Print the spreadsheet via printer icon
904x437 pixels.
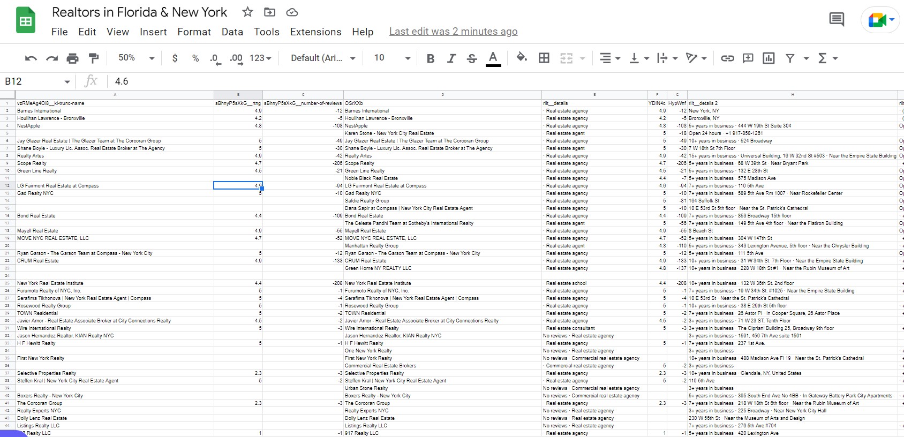(73, 58)
